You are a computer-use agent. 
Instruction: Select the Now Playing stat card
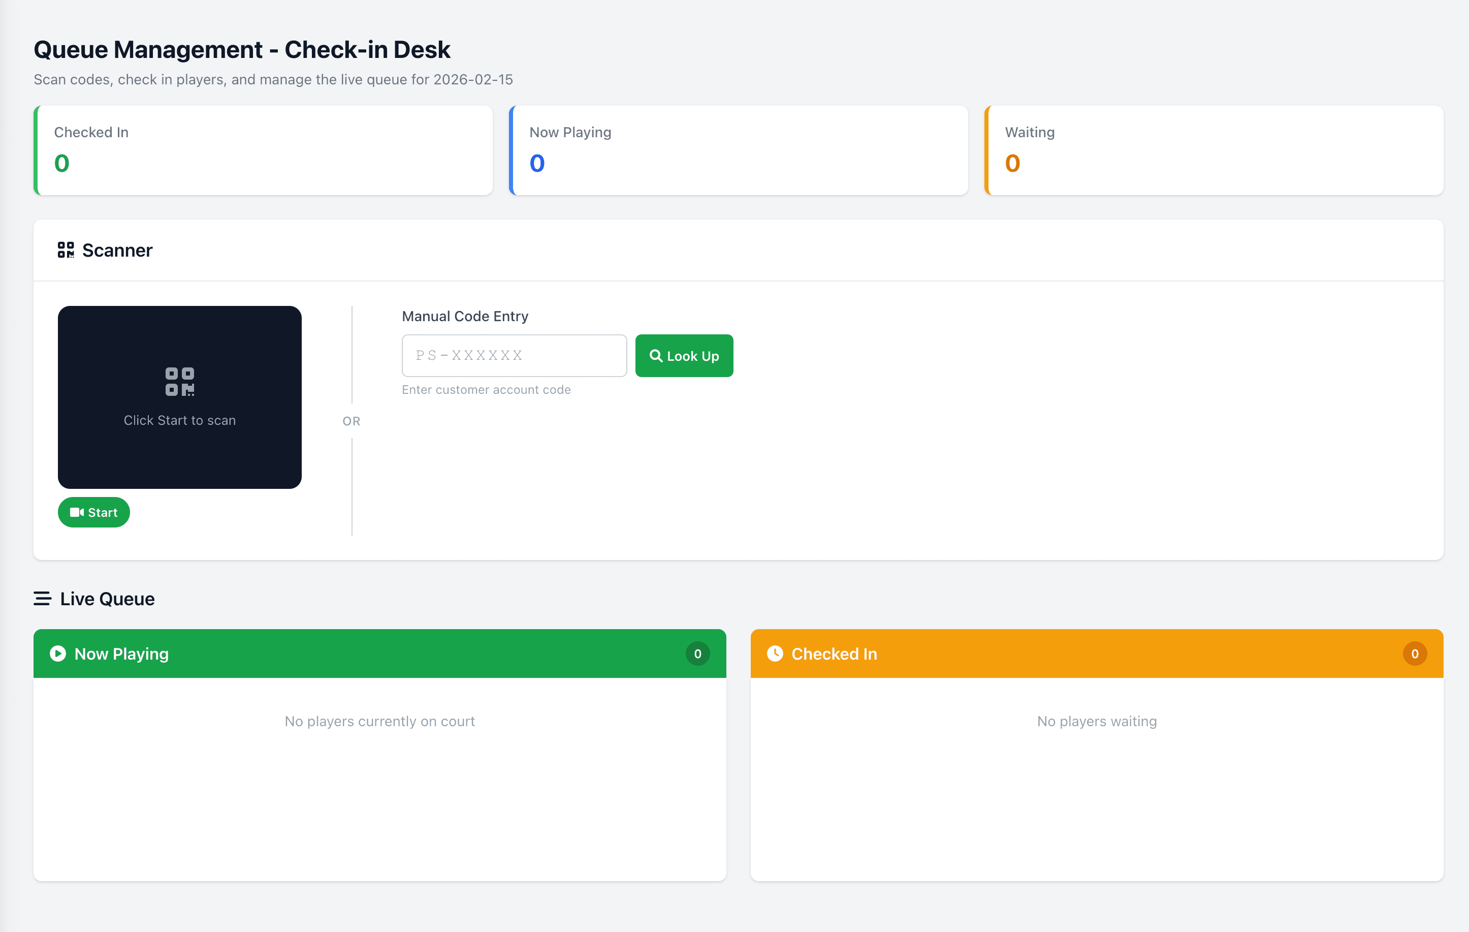point(738,150)
